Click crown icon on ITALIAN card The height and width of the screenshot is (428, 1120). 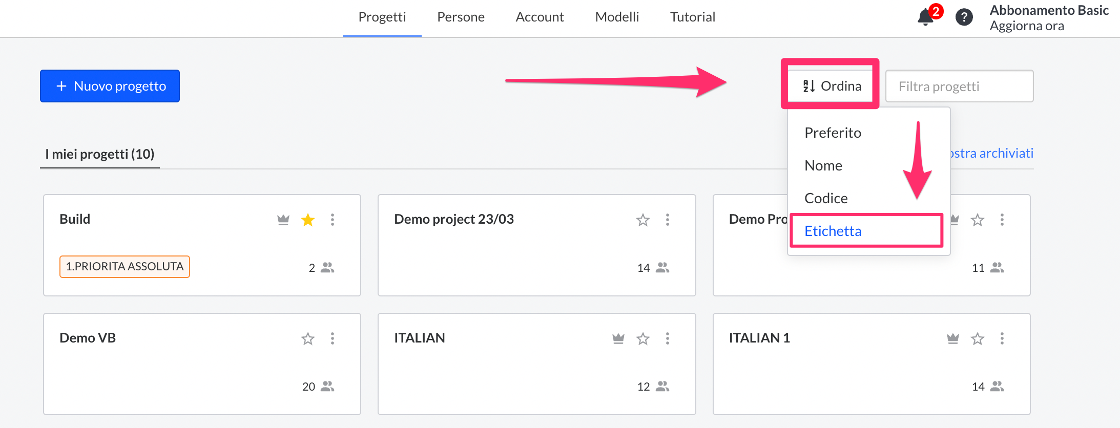click(x=618, y=338)
